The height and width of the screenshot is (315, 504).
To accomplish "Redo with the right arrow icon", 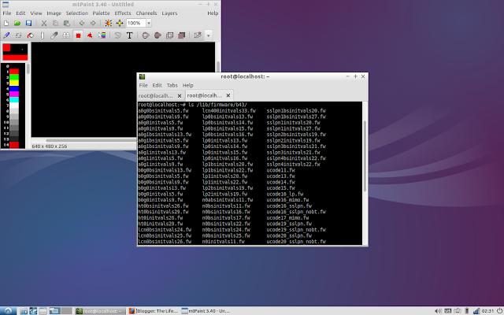I will point(93,23).
